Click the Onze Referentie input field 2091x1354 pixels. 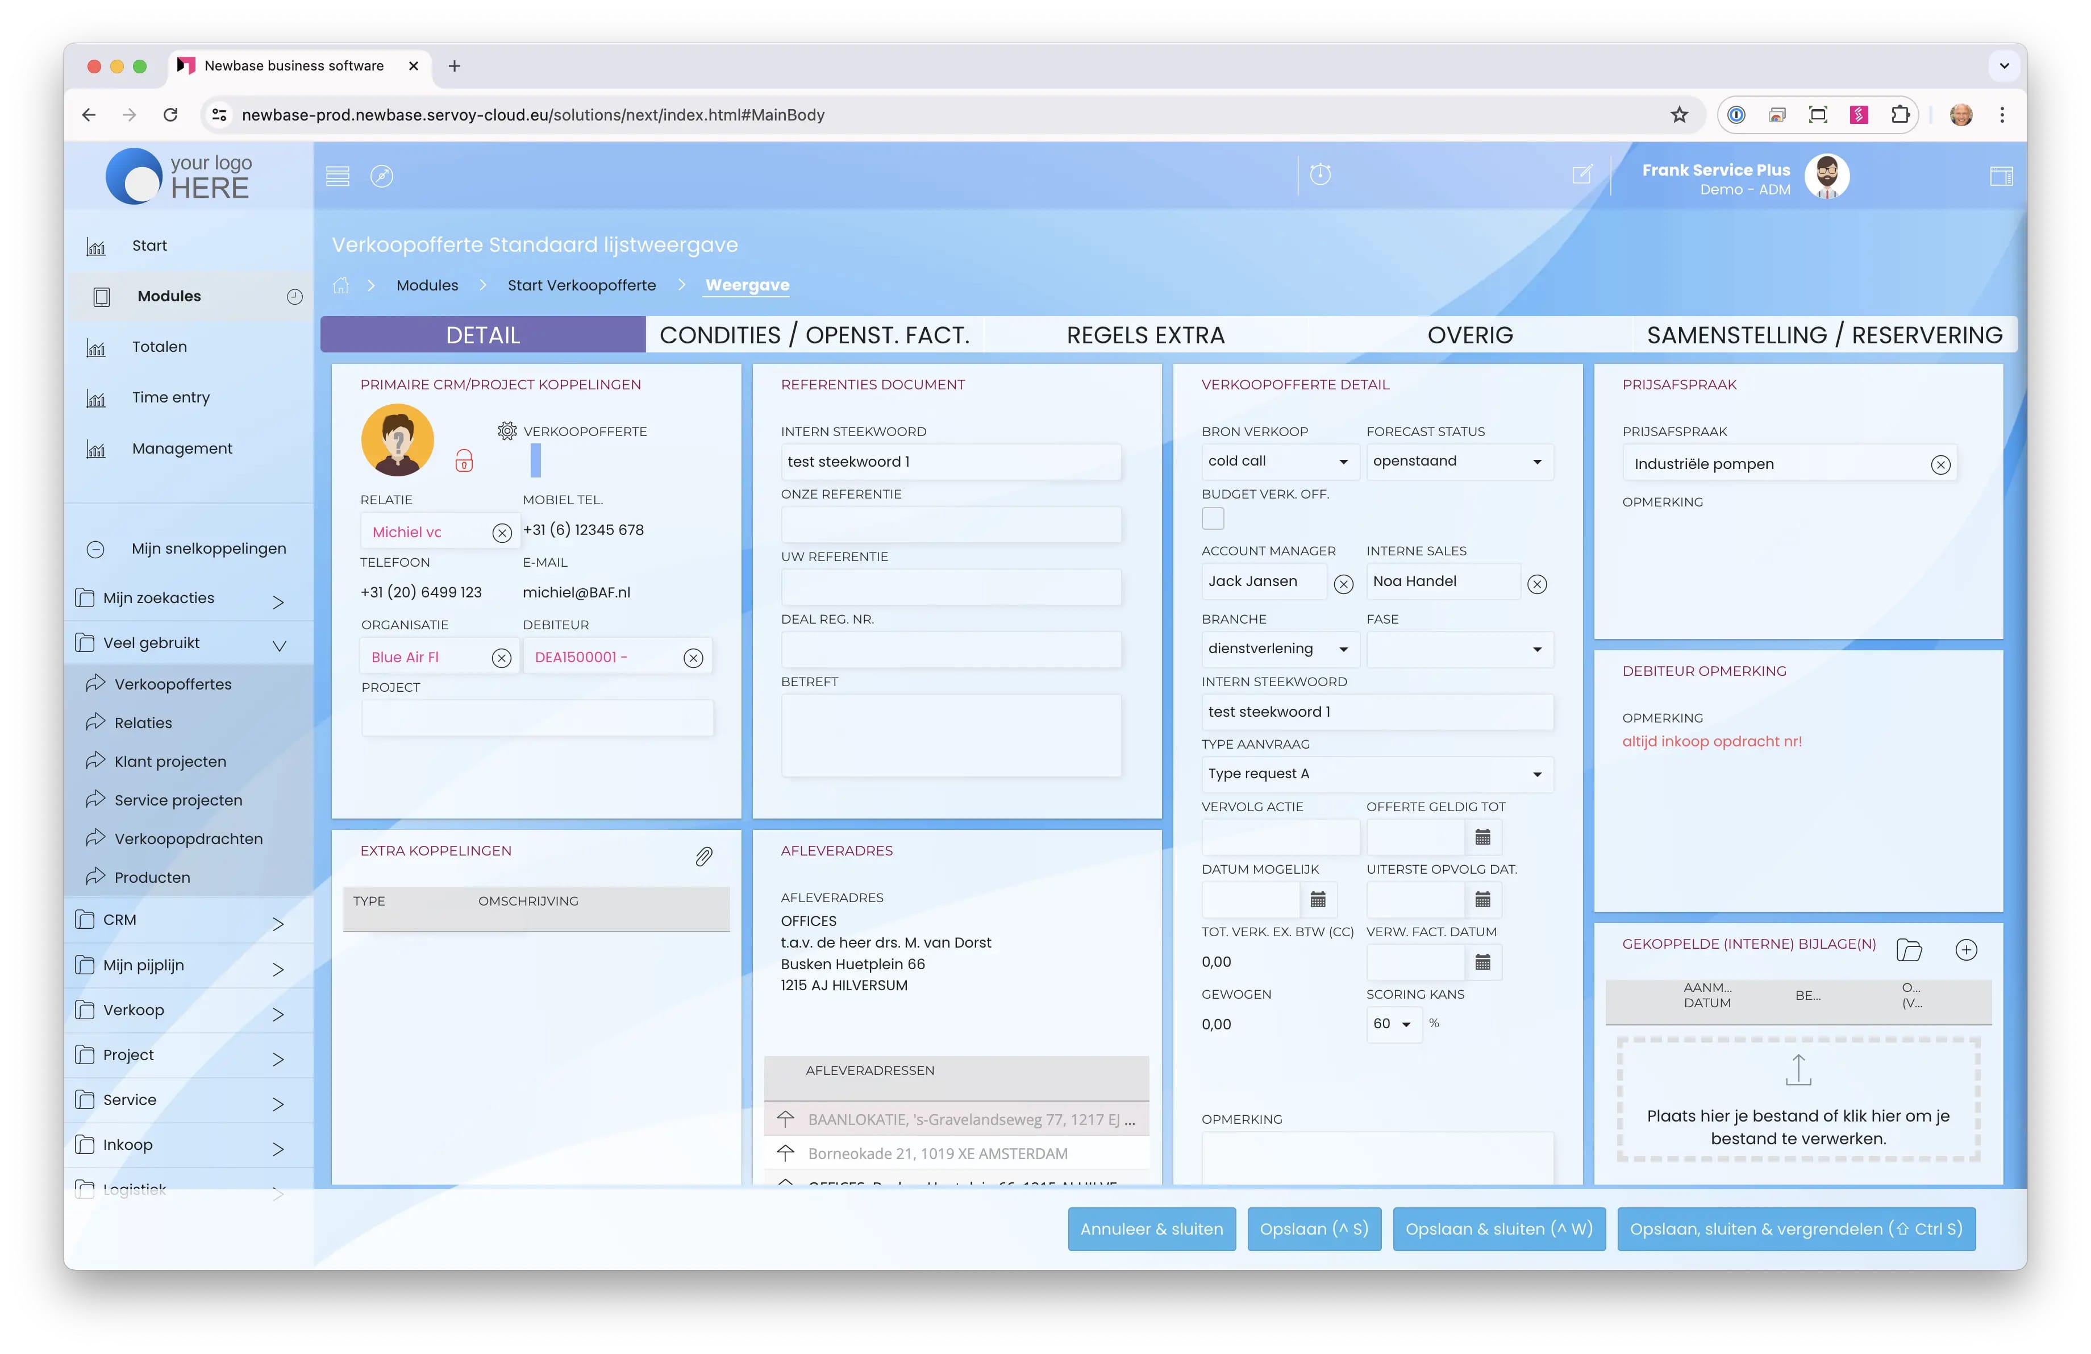click(x=951, y=525)
